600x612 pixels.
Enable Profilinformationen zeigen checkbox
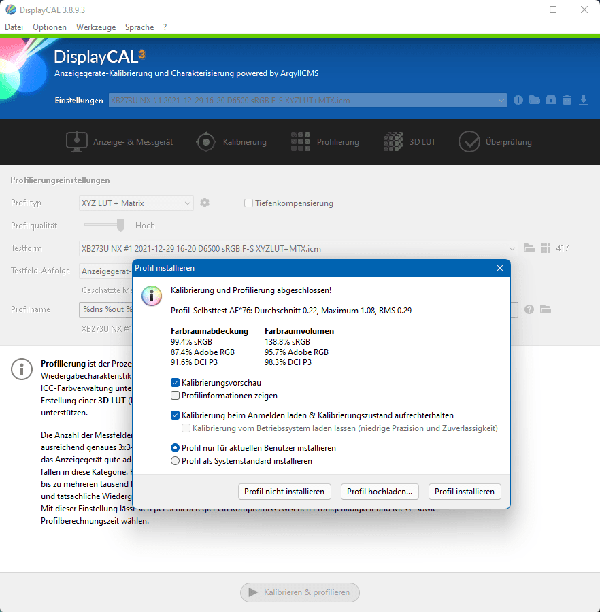[x=176, y=396]
